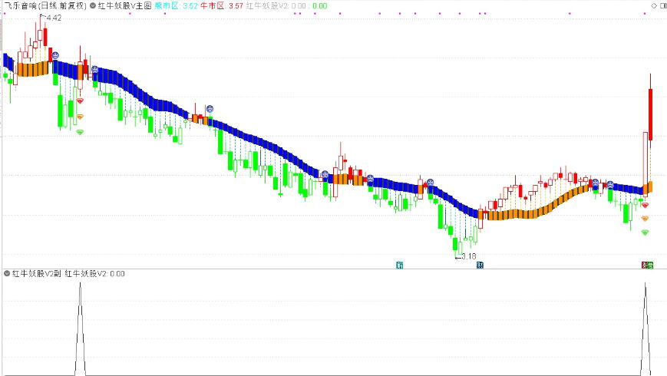667x376 pixels.
Task: Click the indicator name 红牛妖股V主图
Action: pos(124,6)
